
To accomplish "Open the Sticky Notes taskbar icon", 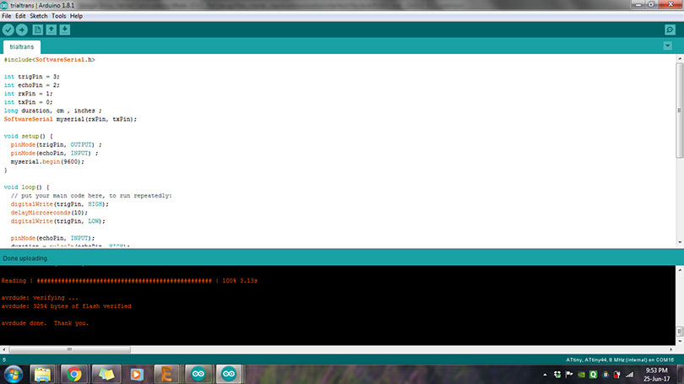I will 106,375.
